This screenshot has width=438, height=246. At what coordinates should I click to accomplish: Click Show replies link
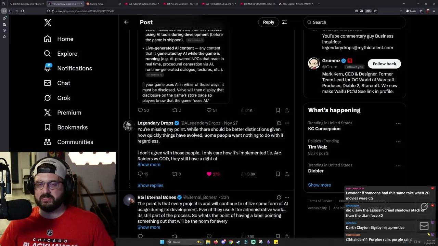[x=150, y=185]
